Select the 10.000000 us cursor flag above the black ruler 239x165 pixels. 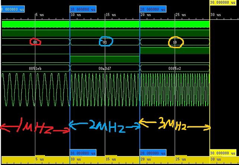tap(83, 9)
